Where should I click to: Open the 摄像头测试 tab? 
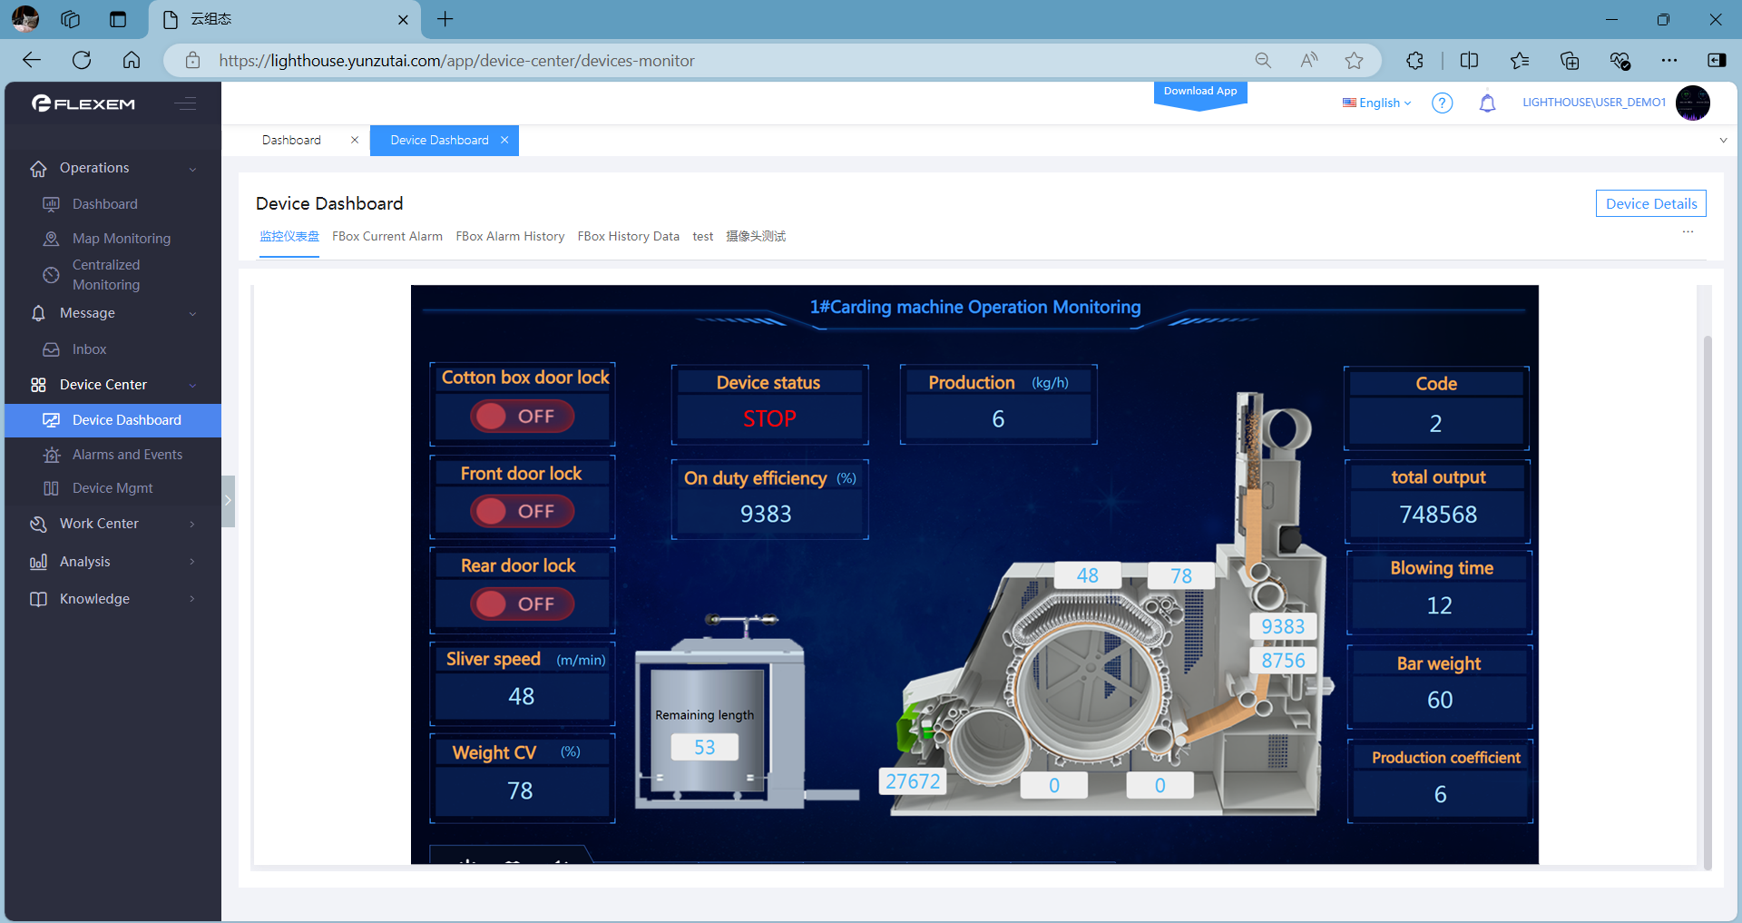[756, 236]
